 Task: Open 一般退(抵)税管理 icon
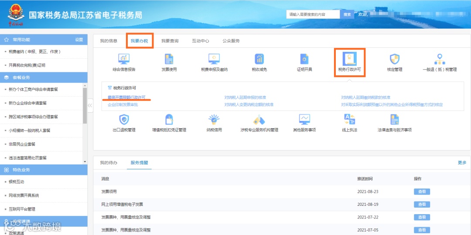pyautogui.click(x=440, y=59)
